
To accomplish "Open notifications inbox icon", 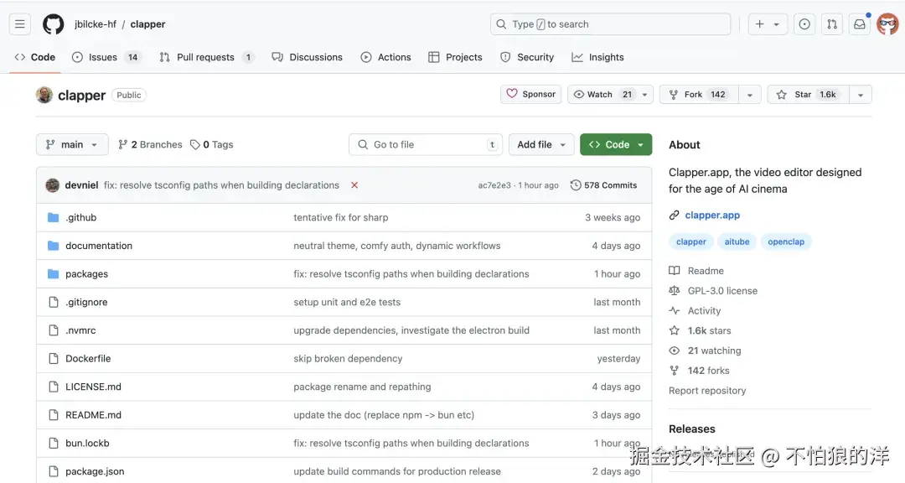I will click(860, 24).
